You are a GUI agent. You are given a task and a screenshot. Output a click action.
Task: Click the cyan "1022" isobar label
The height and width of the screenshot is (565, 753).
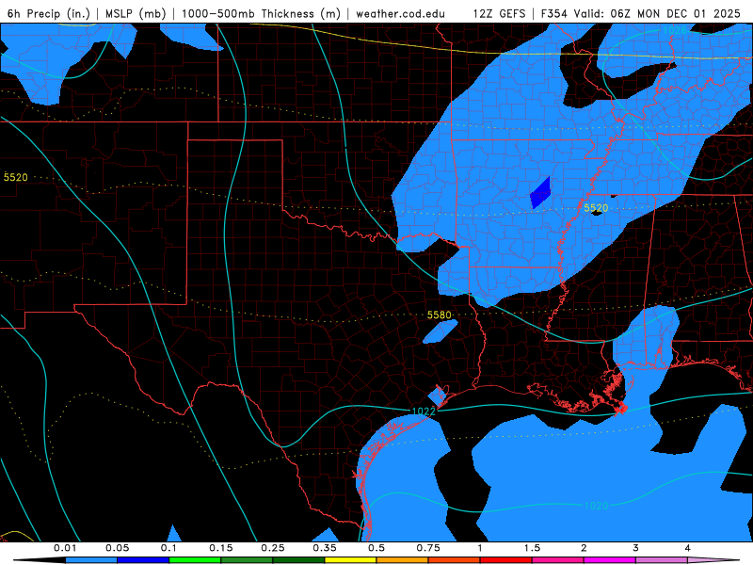click(x=424, y=412)
